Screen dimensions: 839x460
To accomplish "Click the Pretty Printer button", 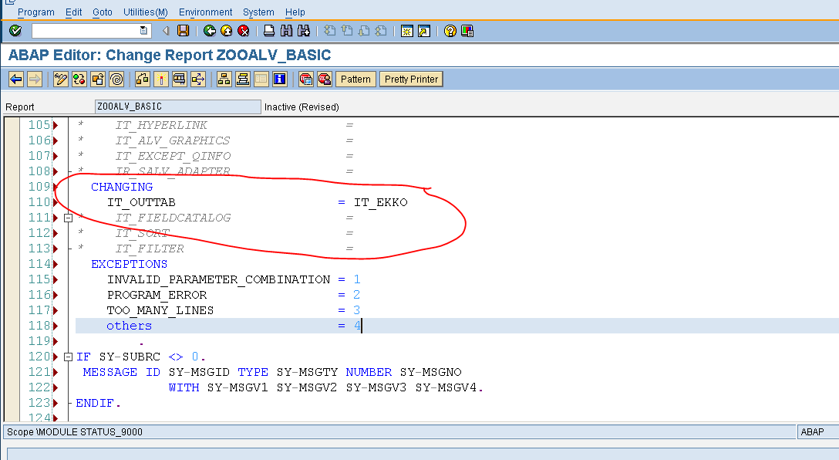I will coord(411,78).
